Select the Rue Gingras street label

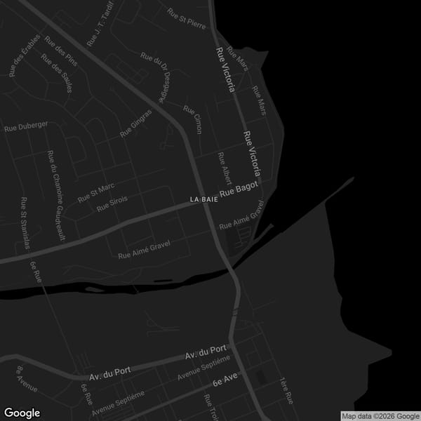pos(135,123)
